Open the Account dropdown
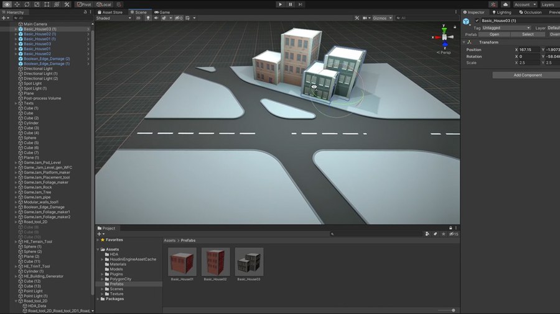The height and width of the screenshot is (314, 560). pyautogui.click(x=525, y=4)
